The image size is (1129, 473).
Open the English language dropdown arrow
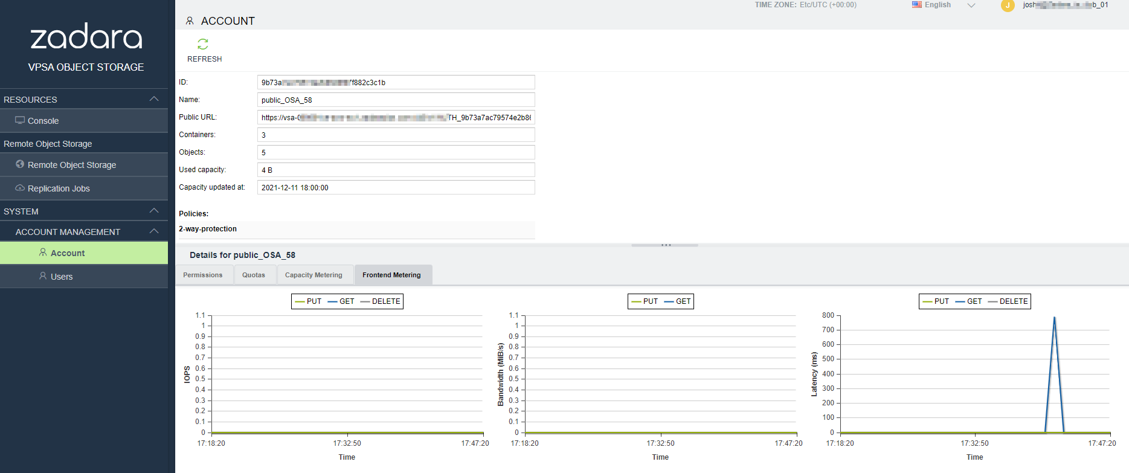971,5
